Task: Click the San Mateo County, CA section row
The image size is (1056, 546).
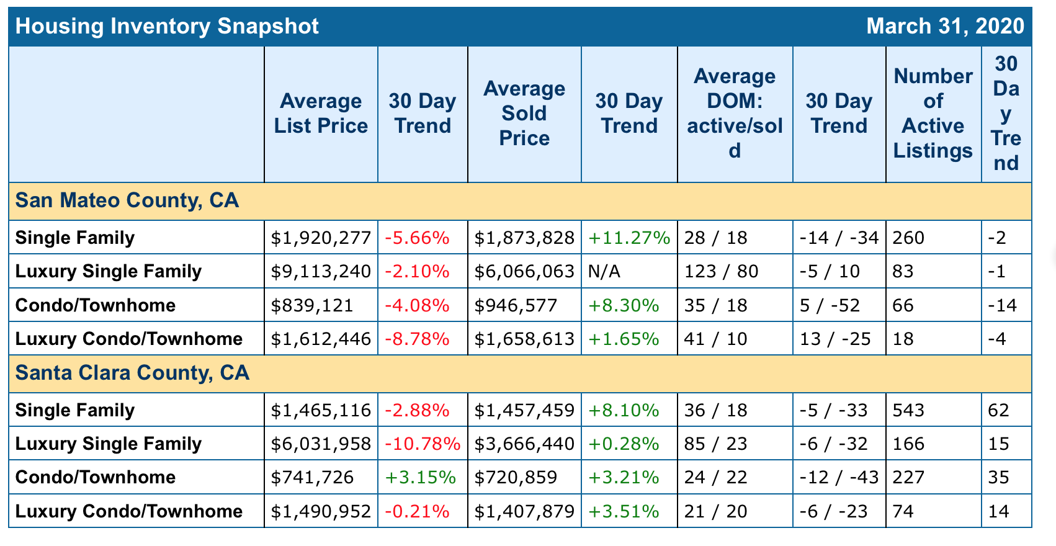Action: coord(127,201)
